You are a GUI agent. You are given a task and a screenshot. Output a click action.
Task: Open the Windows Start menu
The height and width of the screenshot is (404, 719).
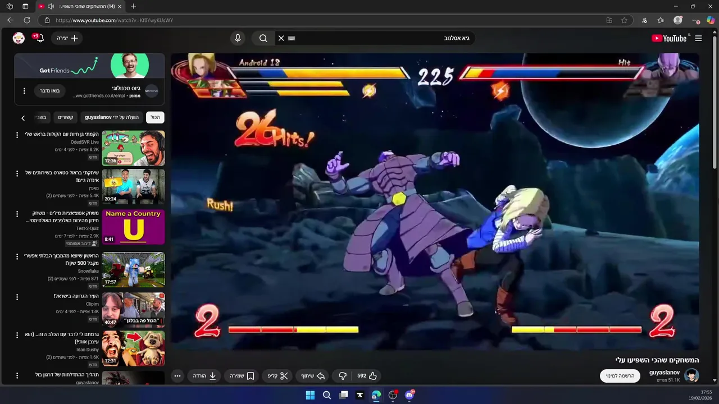310,395
